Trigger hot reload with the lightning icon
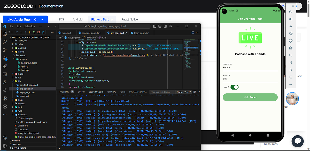The height and width of the screenshot is (151, 310). coord(30,32)
